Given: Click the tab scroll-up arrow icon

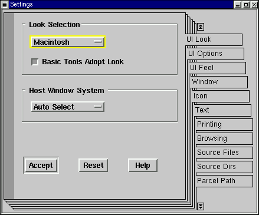Looking at the screenshot, I should (x=201, y=27).
